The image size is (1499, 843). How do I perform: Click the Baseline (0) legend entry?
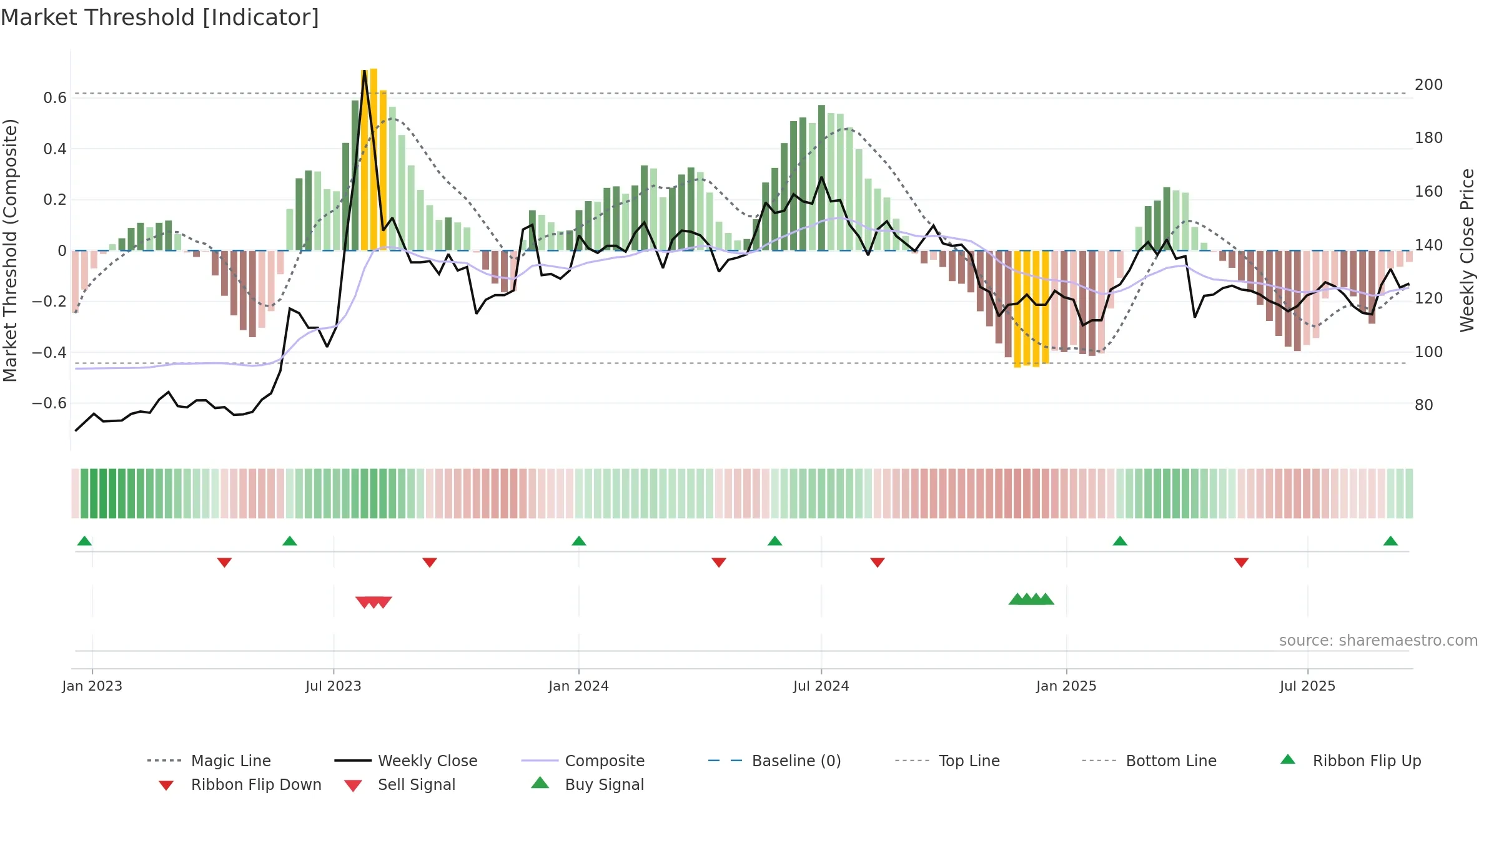[774, 761]
